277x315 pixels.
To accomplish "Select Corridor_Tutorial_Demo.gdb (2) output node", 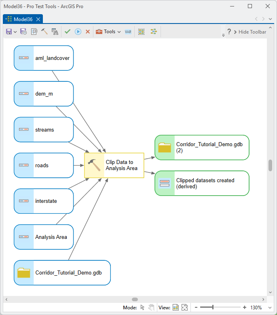I will (202, 147).
